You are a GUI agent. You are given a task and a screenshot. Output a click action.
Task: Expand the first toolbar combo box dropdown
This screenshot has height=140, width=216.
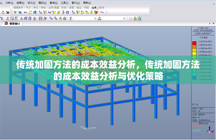[95, 18]
